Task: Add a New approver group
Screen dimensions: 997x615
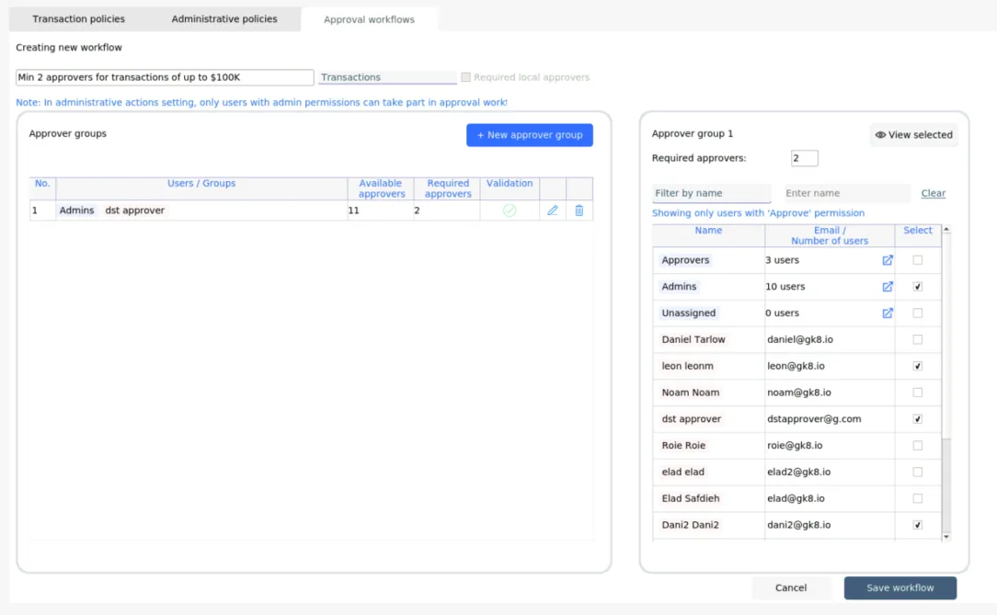Action: coord(530,135)
